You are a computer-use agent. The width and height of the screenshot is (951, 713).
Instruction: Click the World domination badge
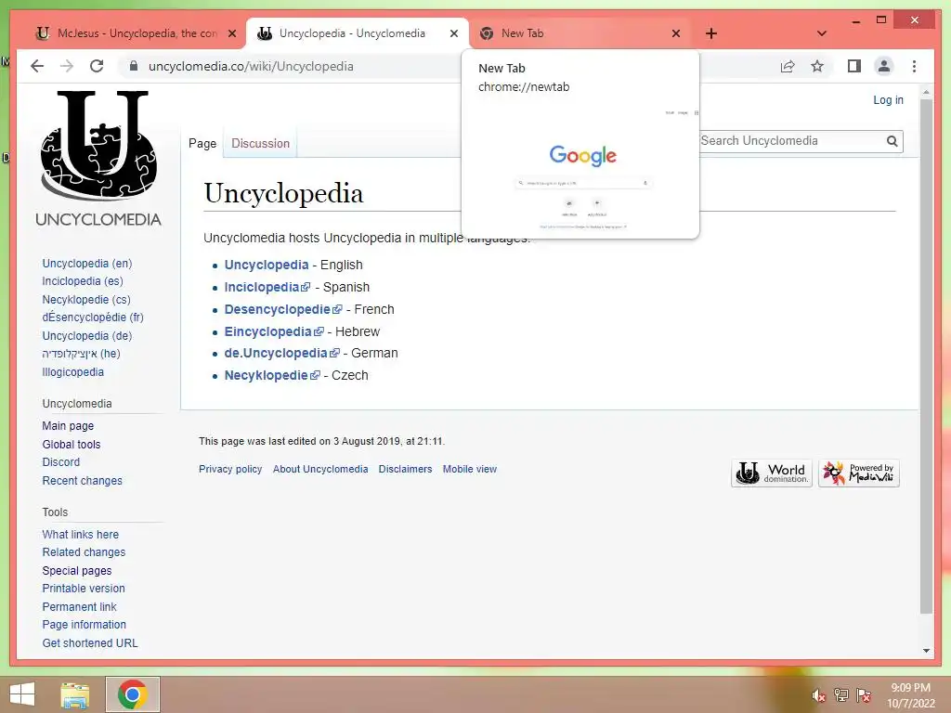[772, 473]
